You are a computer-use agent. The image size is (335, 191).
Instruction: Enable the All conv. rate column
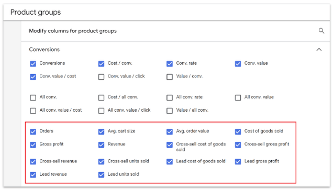[x=170, y=98]
